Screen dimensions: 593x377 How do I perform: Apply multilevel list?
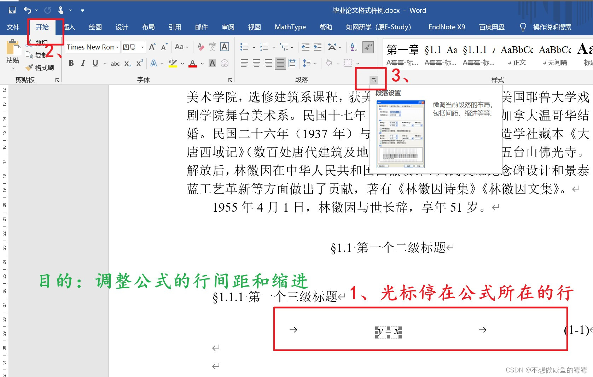(x=284, y=47)
